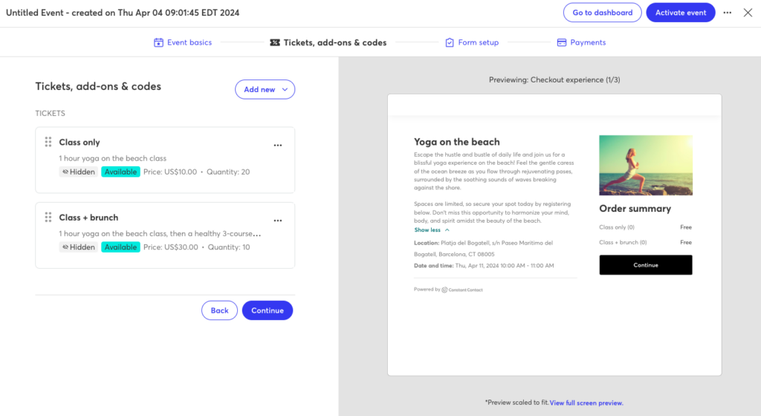Click Go to dashboard button

[602, 13]
